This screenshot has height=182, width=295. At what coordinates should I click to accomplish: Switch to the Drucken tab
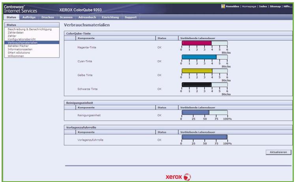pyautogui.click(x=48, y=17)
